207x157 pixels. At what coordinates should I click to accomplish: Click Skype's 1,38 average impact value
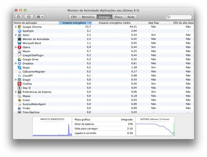[134, 67]
